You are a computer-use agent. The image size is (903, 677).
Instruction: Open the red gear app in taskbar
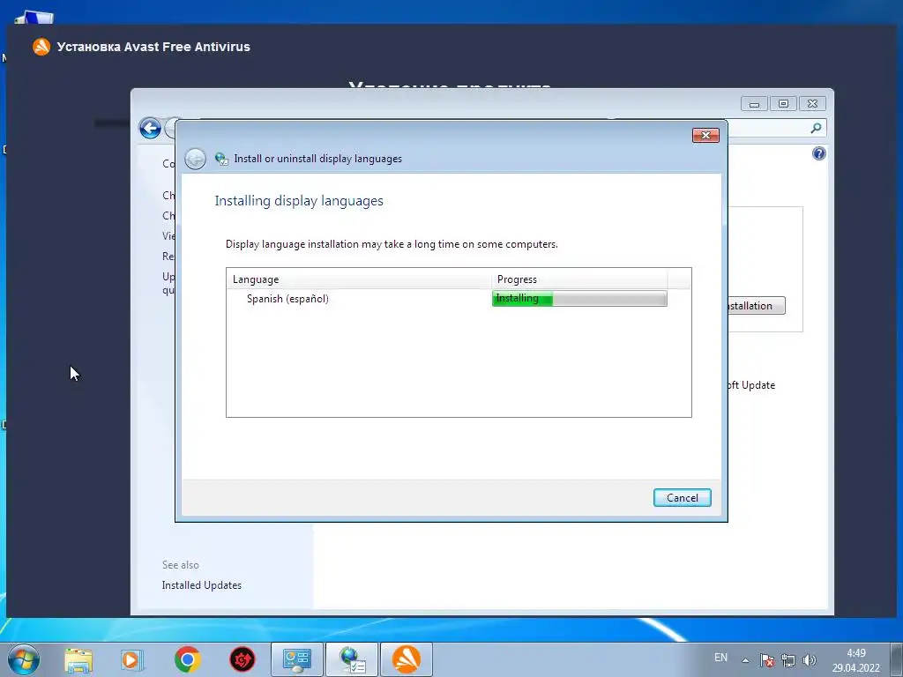243,659
